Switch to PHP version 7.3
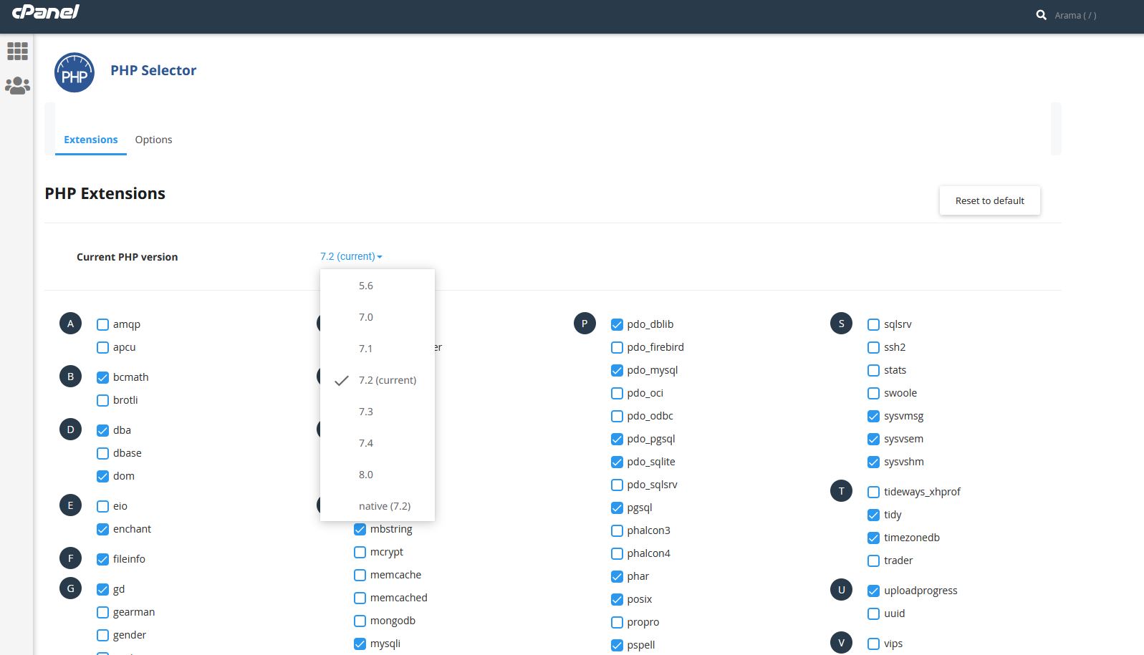The image size is (1144, 655). pyautogui.click(x=378, y=412)
